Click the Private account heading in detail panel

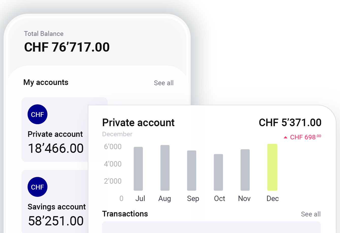pyautogui.click(x=138, y=123)
